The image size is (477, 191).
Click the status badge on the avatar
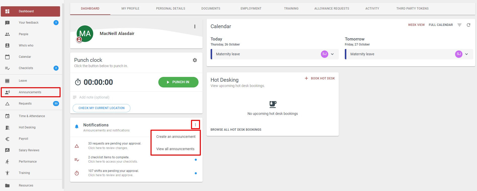click(x=79, y=39)
